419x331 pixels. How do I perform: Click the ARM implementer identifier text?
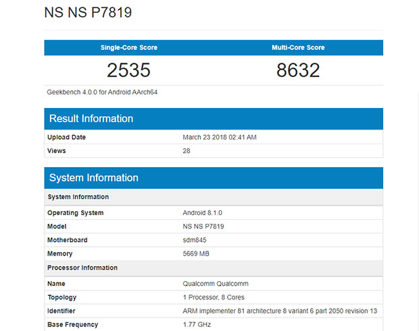[x=280, y=311]
